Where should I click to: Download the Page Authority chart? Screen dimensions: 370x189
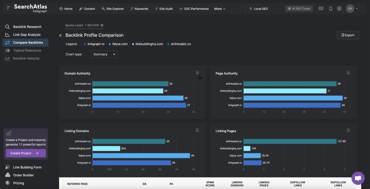pyautogui.click(x=348, y=73)
